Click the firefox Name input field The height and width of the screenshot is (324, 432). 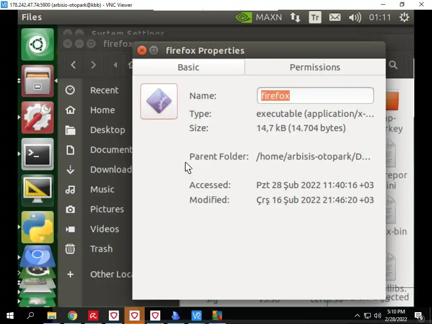coord(315,96)
